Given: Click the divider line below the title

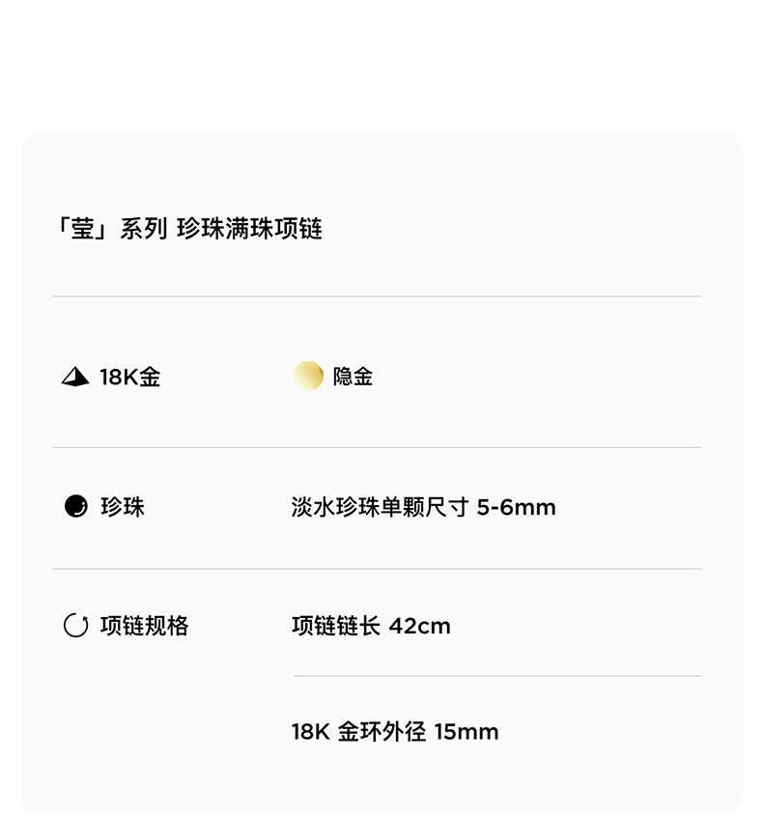Looking at the screenshot, I should point(377,296).
